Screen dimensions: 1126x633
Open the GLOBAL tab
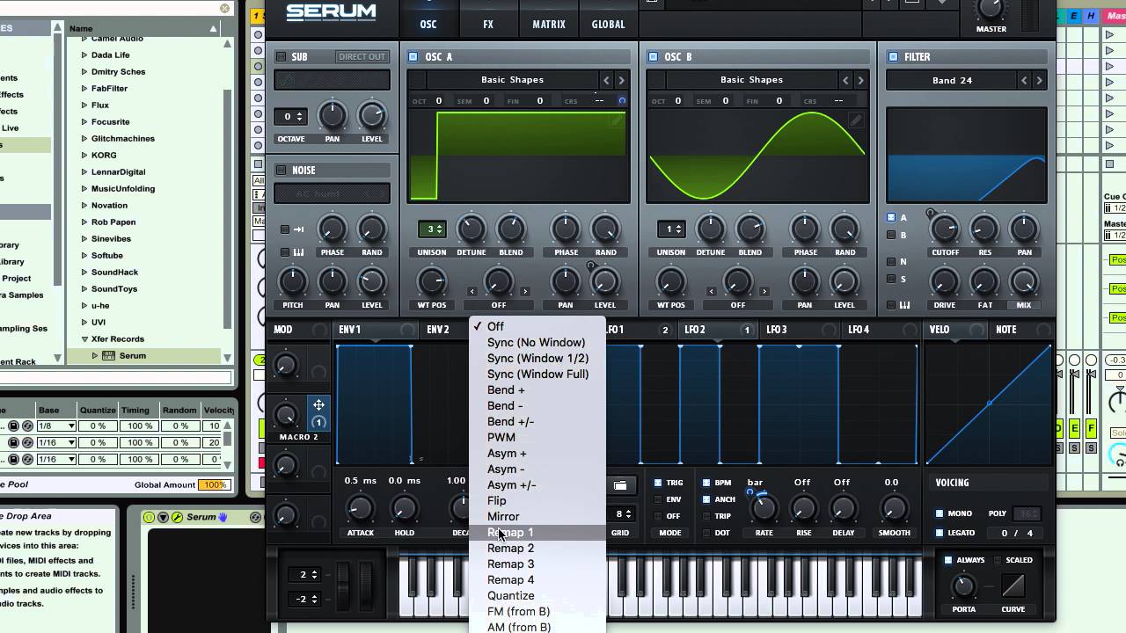coord(608,24)
